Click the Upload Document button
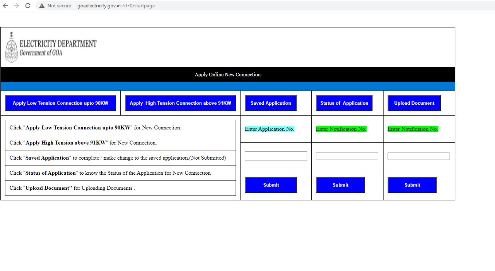 (x=414, y=103)
